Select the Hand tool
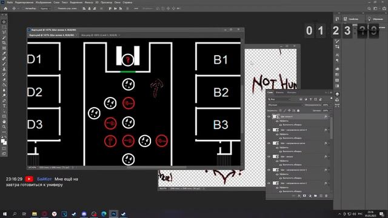This screenshot has width=388, height=218. coord(4,122)
